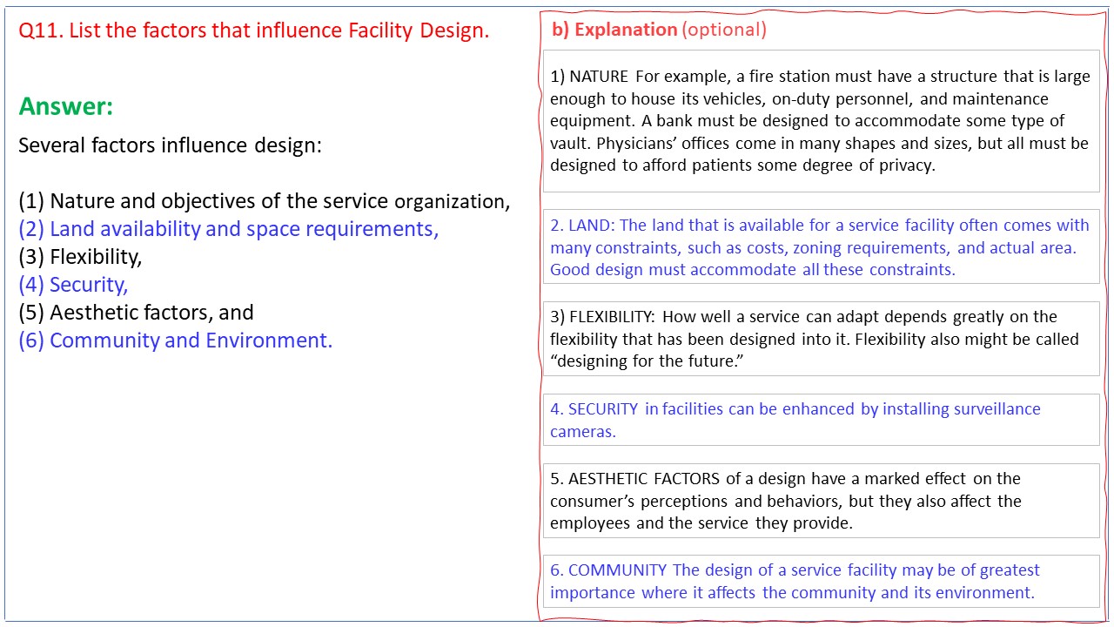The height and width of the screenshot is (627, 1114).
Task: Click the '6. COMMUNITY' explanation box
Action: click(x=821, y=582)
